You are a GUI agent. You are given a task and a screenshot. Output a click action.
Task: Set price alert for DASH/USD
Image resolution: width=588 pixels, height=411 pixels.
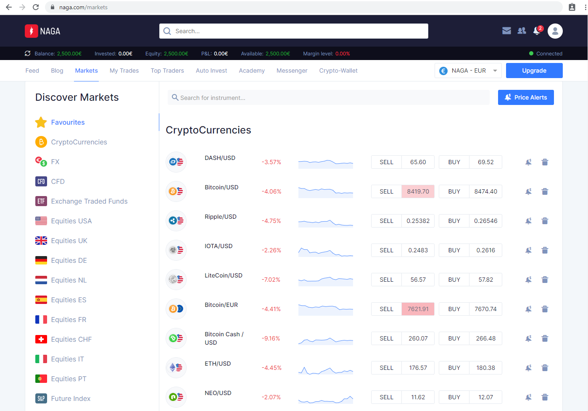pyautogui.click(x=529, y=162)
